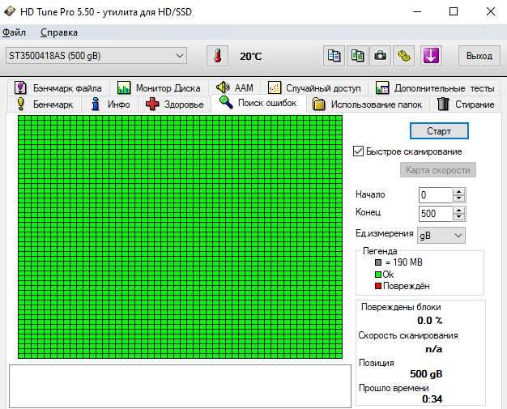507x409 pixels.
Task: Switch to the Бенчмарк tab
Action: tap(45, 104)
